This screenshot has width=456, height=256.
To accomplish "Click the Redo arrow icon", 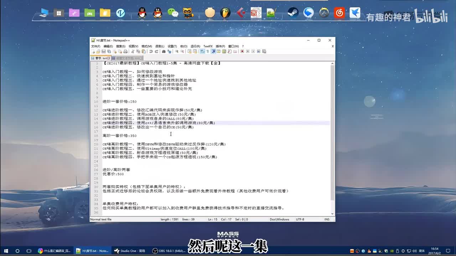I will [x=157, y=51].
